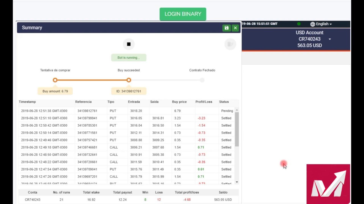Select reference 34139709041 in the table
This screenshot has width=364, height=204.
(x=87, y=169)
